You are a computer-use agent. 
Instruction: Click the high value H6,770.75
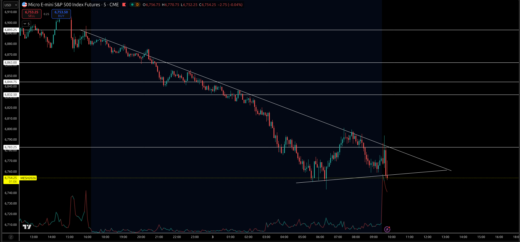click(170, 5)
